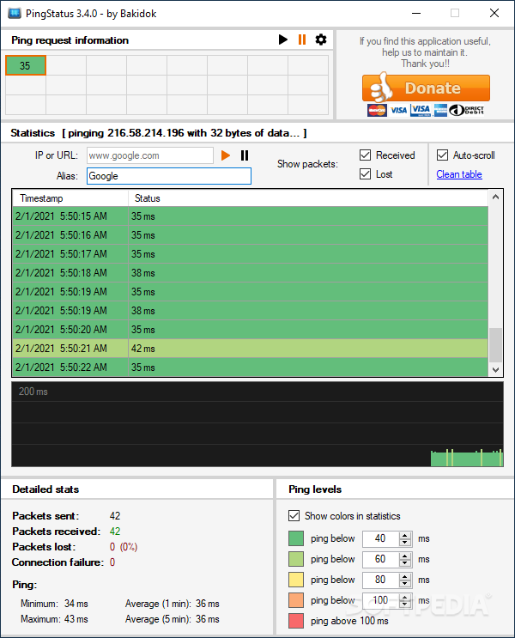This screenshot has width=515, height=638.
Task: Click the 80 ms threshold value field
Action: click(381, 580)
